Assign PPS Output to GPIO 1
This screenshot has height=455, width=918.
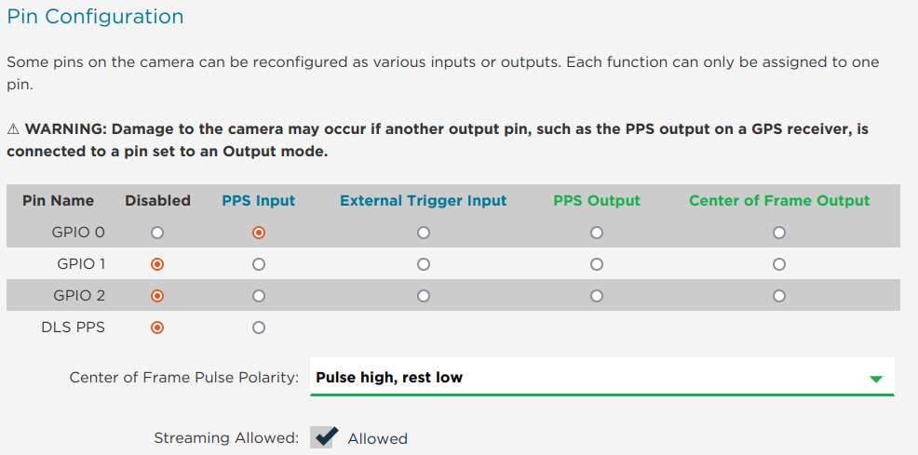point(597,264)
